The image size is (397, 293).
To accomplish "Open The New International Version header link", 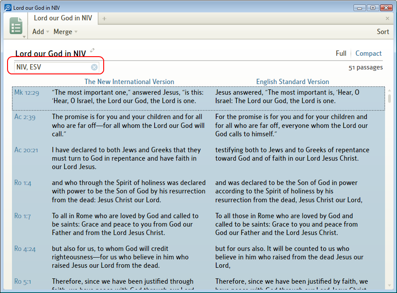I will click(129, 82).
